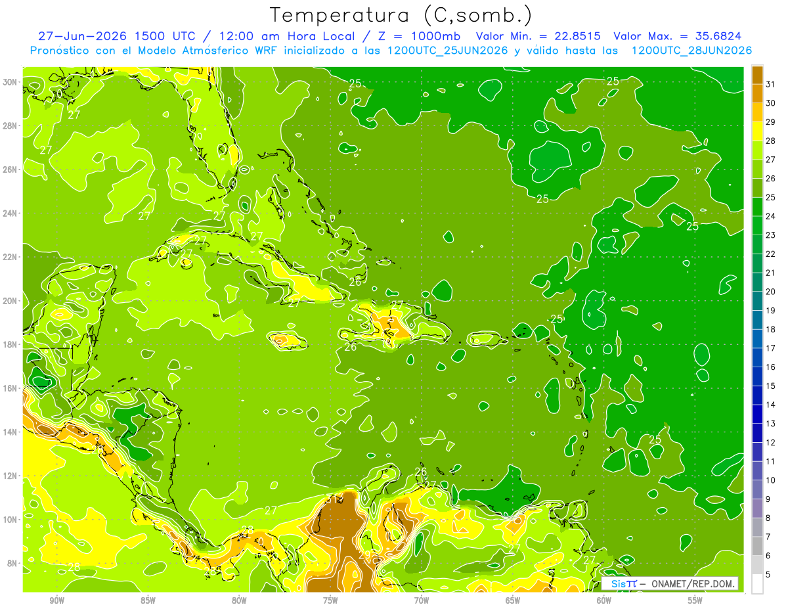This screenshot has width=788, height=609.
Task: Click the "75W" longitude axis label
Action: coord(330,600)
